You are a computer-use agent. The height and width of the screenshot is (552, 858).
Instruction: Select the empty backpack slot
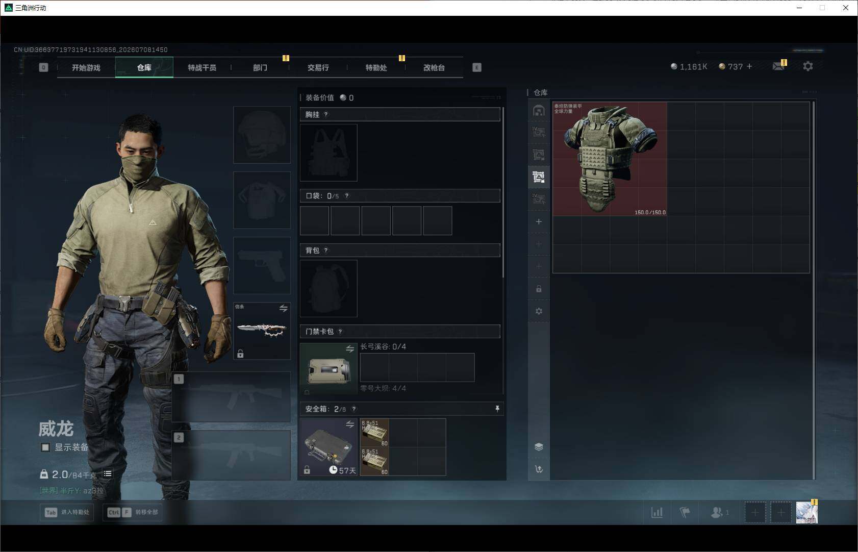click(329, 288)
